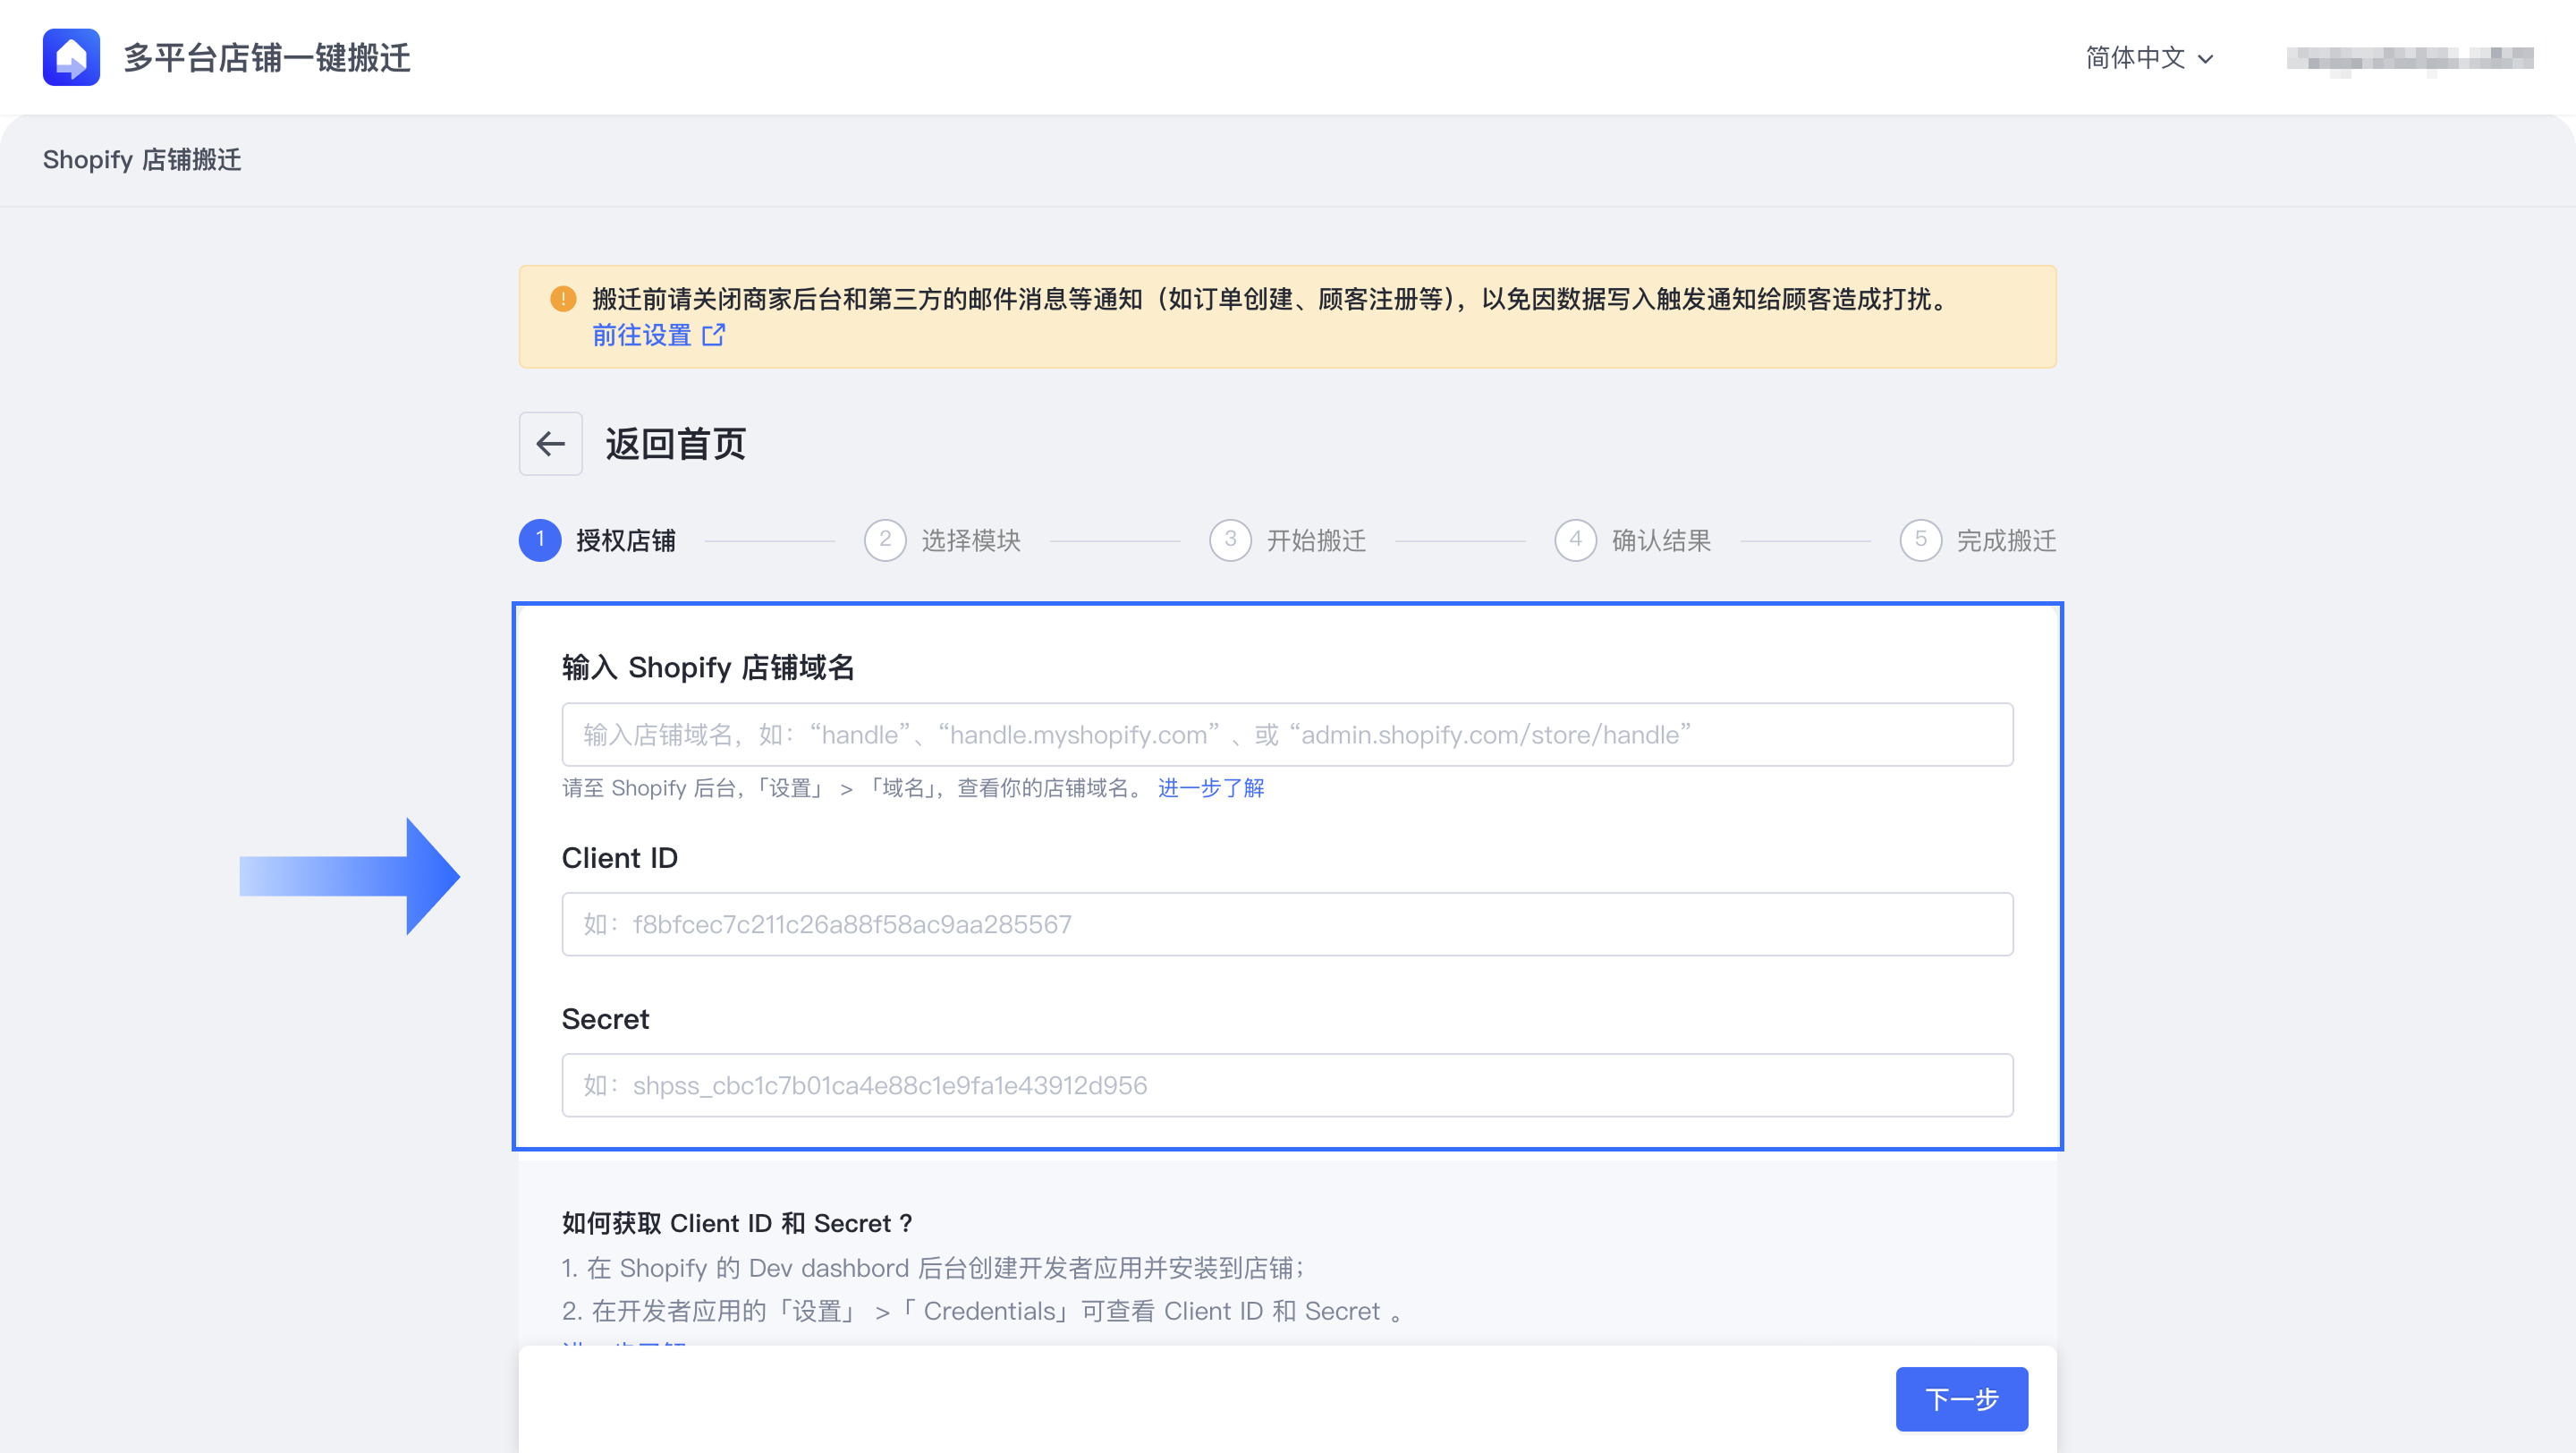Viewport: 2576px width, 1453px height.
Task: Open the 进一步了解 domain help link
Action: [x=1211, y=788]
